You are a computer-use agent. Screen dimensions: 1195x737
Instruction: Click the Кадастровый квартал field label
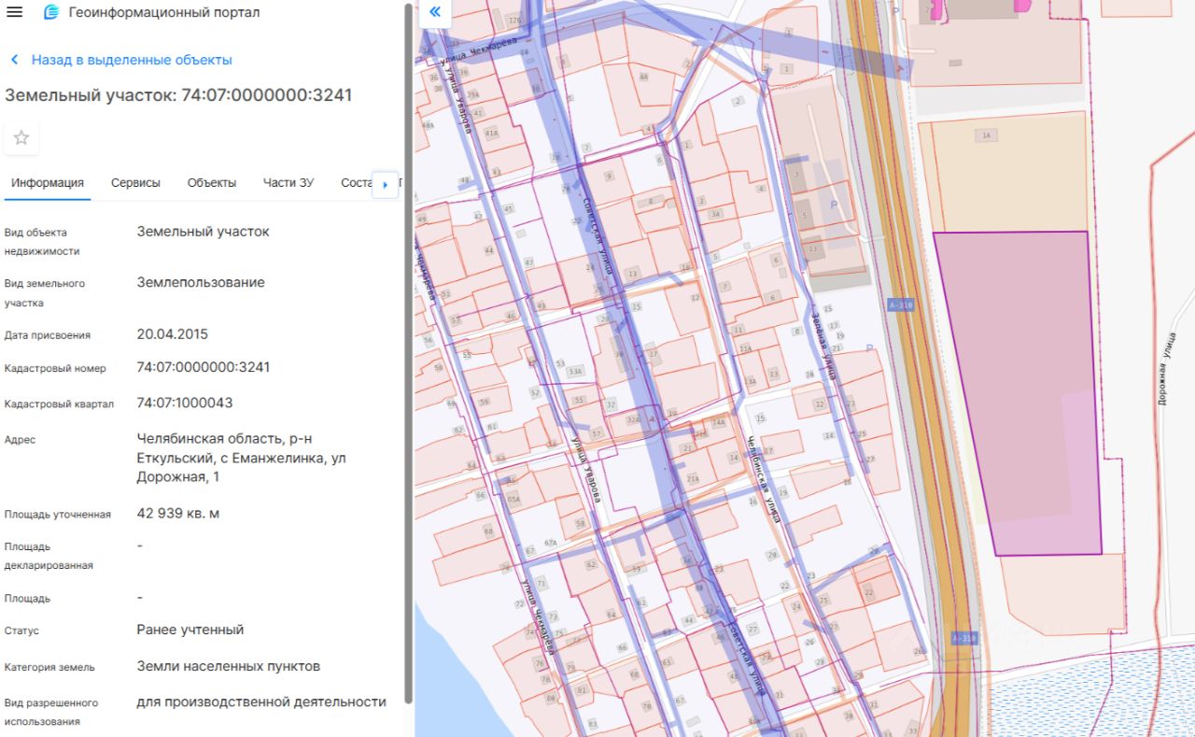pos(59,404)
